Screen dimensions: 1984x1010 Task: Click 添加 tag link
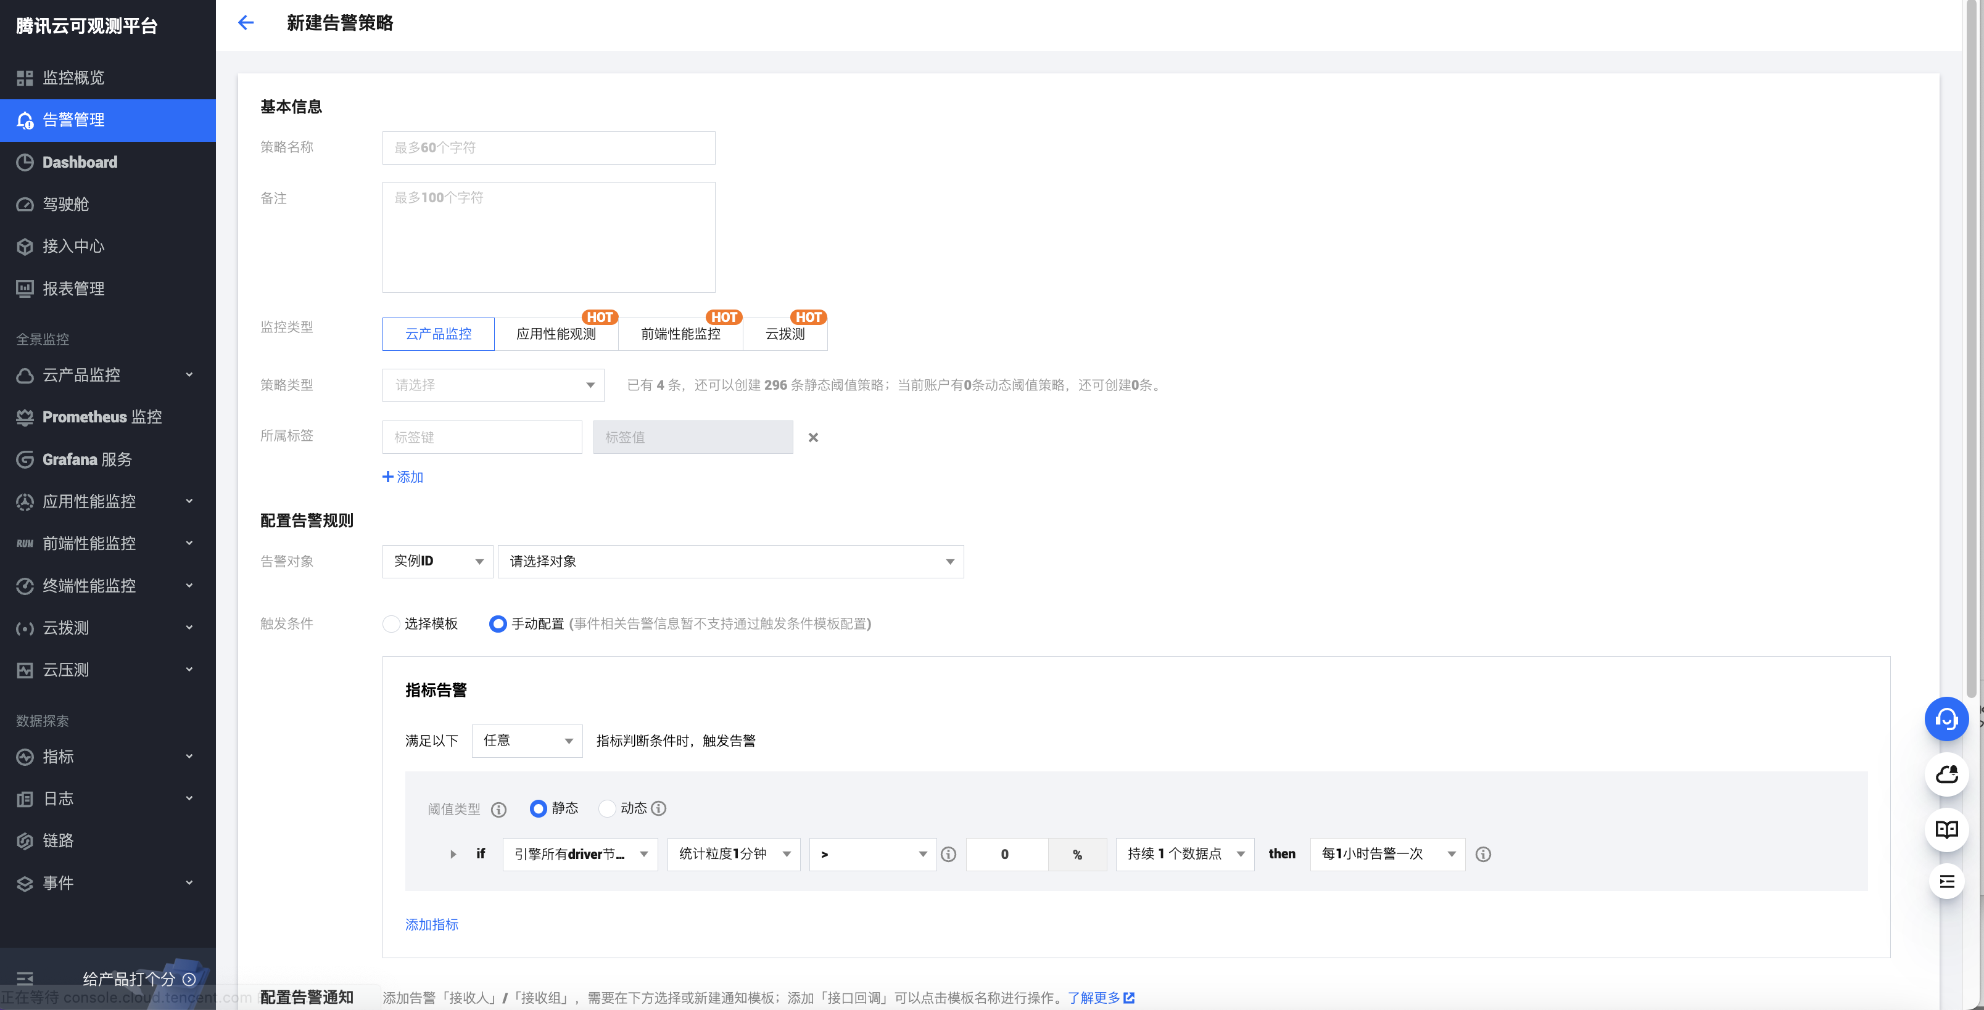(403, 477)
